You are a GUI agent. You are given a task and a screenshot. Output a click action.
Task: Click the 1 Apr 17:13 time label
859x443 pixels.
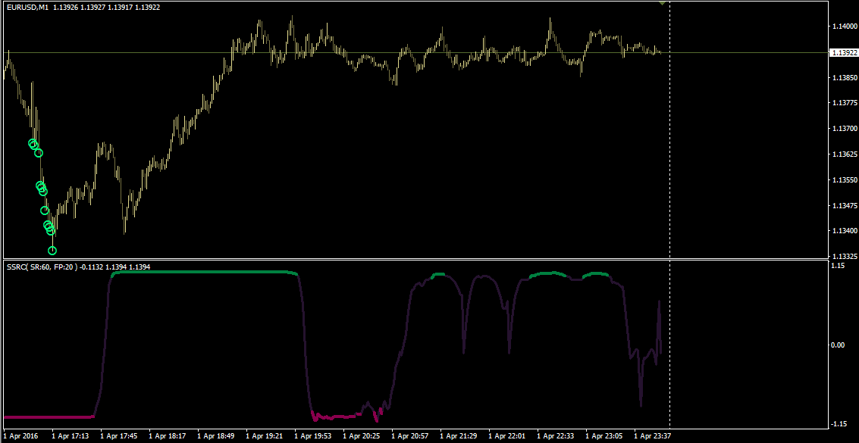point(71,436)
